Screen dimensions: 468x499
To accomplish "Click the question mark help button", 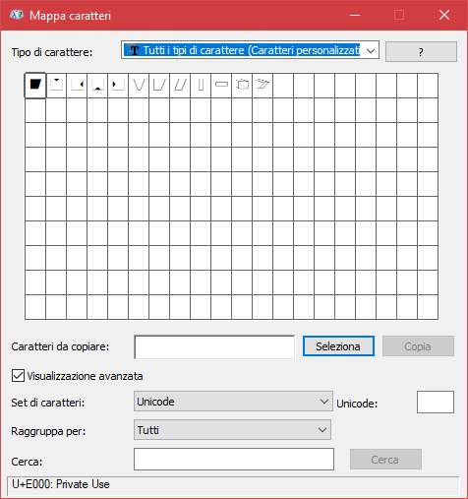I will 421,51.
